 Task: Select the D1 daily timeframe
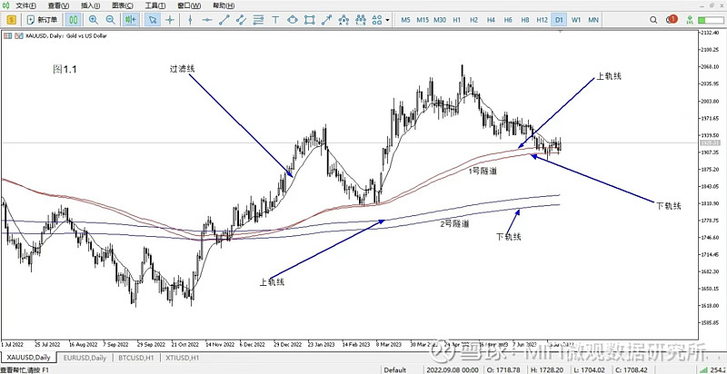[x=559, y=20]
